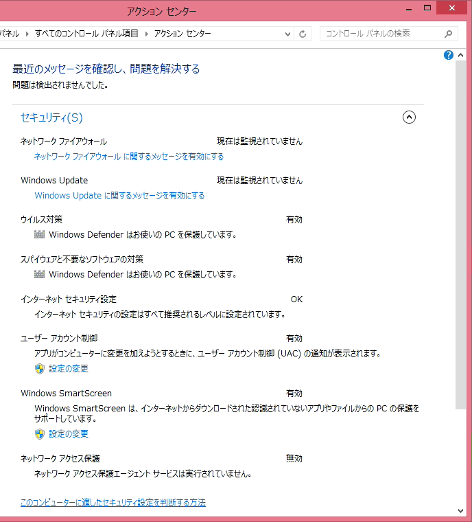Click the Windows Defender icon under スパイウェアと不要なソフトウェアの対策

pos(39,274)
